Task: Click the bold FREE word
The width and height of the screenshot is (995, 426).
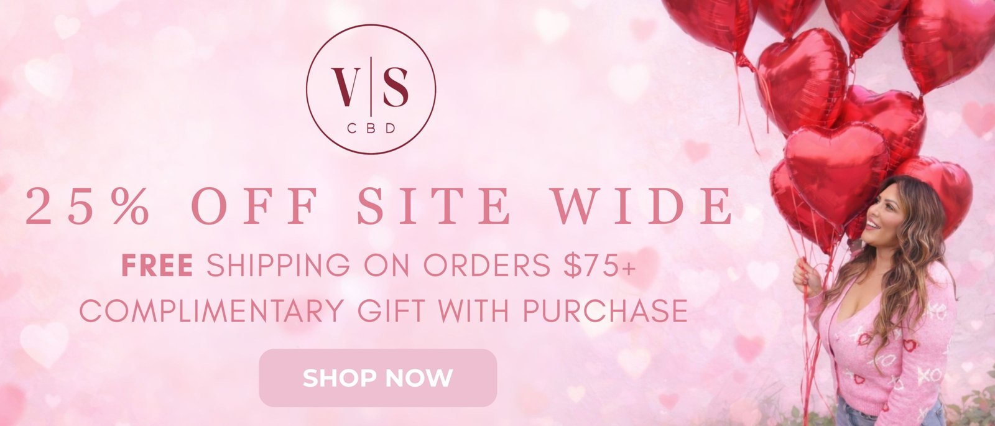Action: pos(157,266)
